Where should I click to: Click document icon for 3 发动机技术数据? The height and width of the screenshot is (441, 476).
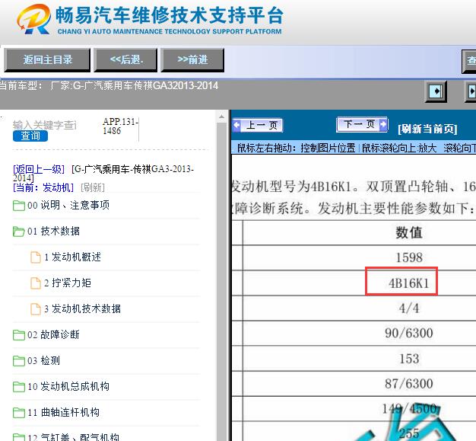click(x=36, y=309)
